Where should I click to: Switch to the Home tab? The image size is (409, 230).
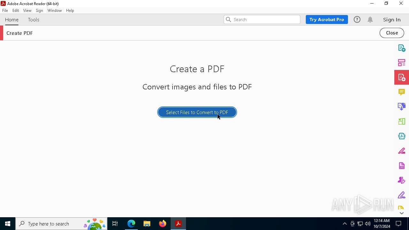coord(12,19)
